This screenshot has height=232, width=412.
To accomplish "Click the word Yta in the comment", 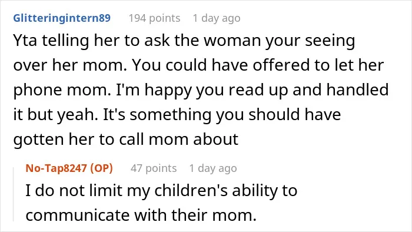I will tap(25, 41).
